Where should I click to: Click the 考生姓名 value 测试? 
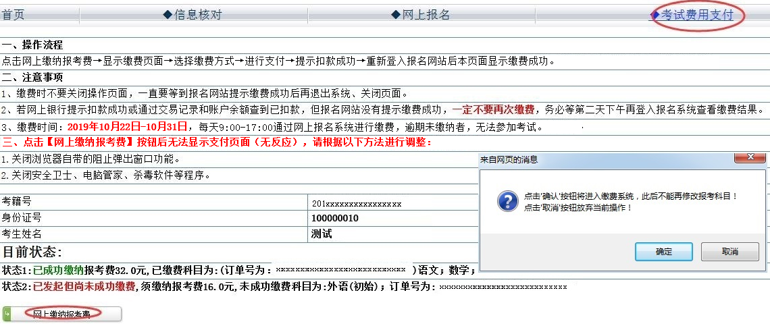pyautogui.click(x=322, y=234)
